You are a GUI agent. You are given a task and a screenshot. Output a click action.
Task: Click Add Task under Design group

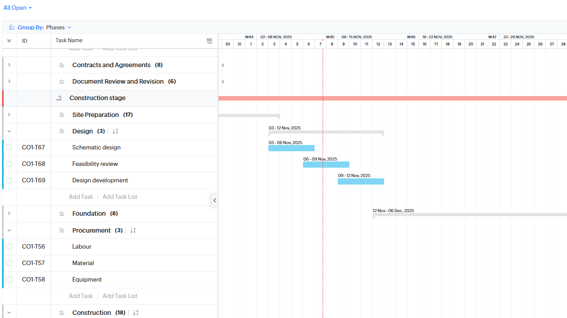pyautogui.click(x=81, y=197)
